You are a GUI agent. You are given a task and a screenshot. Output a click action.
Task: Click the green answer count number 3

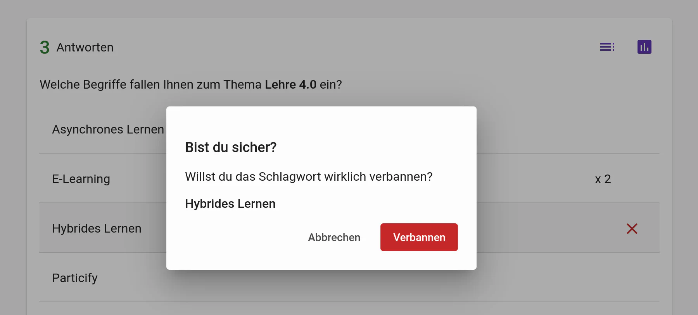45,48
